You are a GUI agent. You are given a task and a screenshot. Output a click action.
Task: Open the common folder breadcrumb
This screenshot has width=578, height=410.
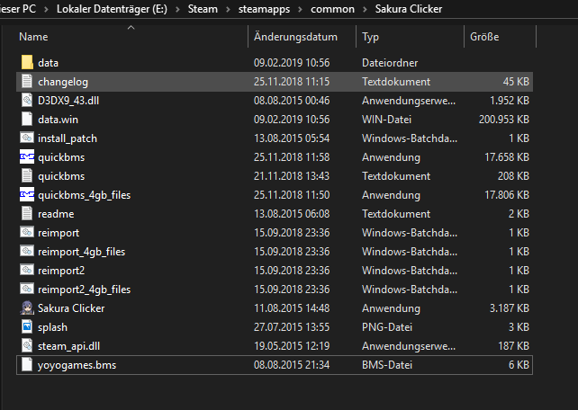point(332,8)
